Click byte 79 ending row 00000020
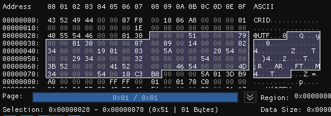 [x=242, y=36]
